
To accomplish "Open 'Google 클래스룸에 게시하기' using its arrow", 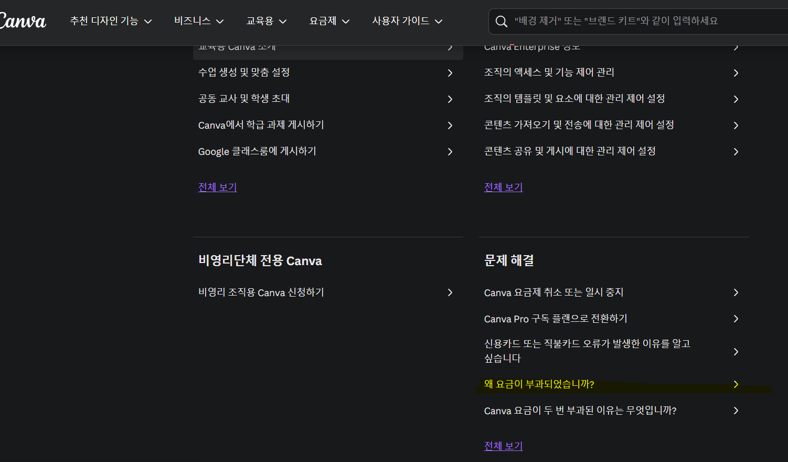I will click(x=450, y=151).
